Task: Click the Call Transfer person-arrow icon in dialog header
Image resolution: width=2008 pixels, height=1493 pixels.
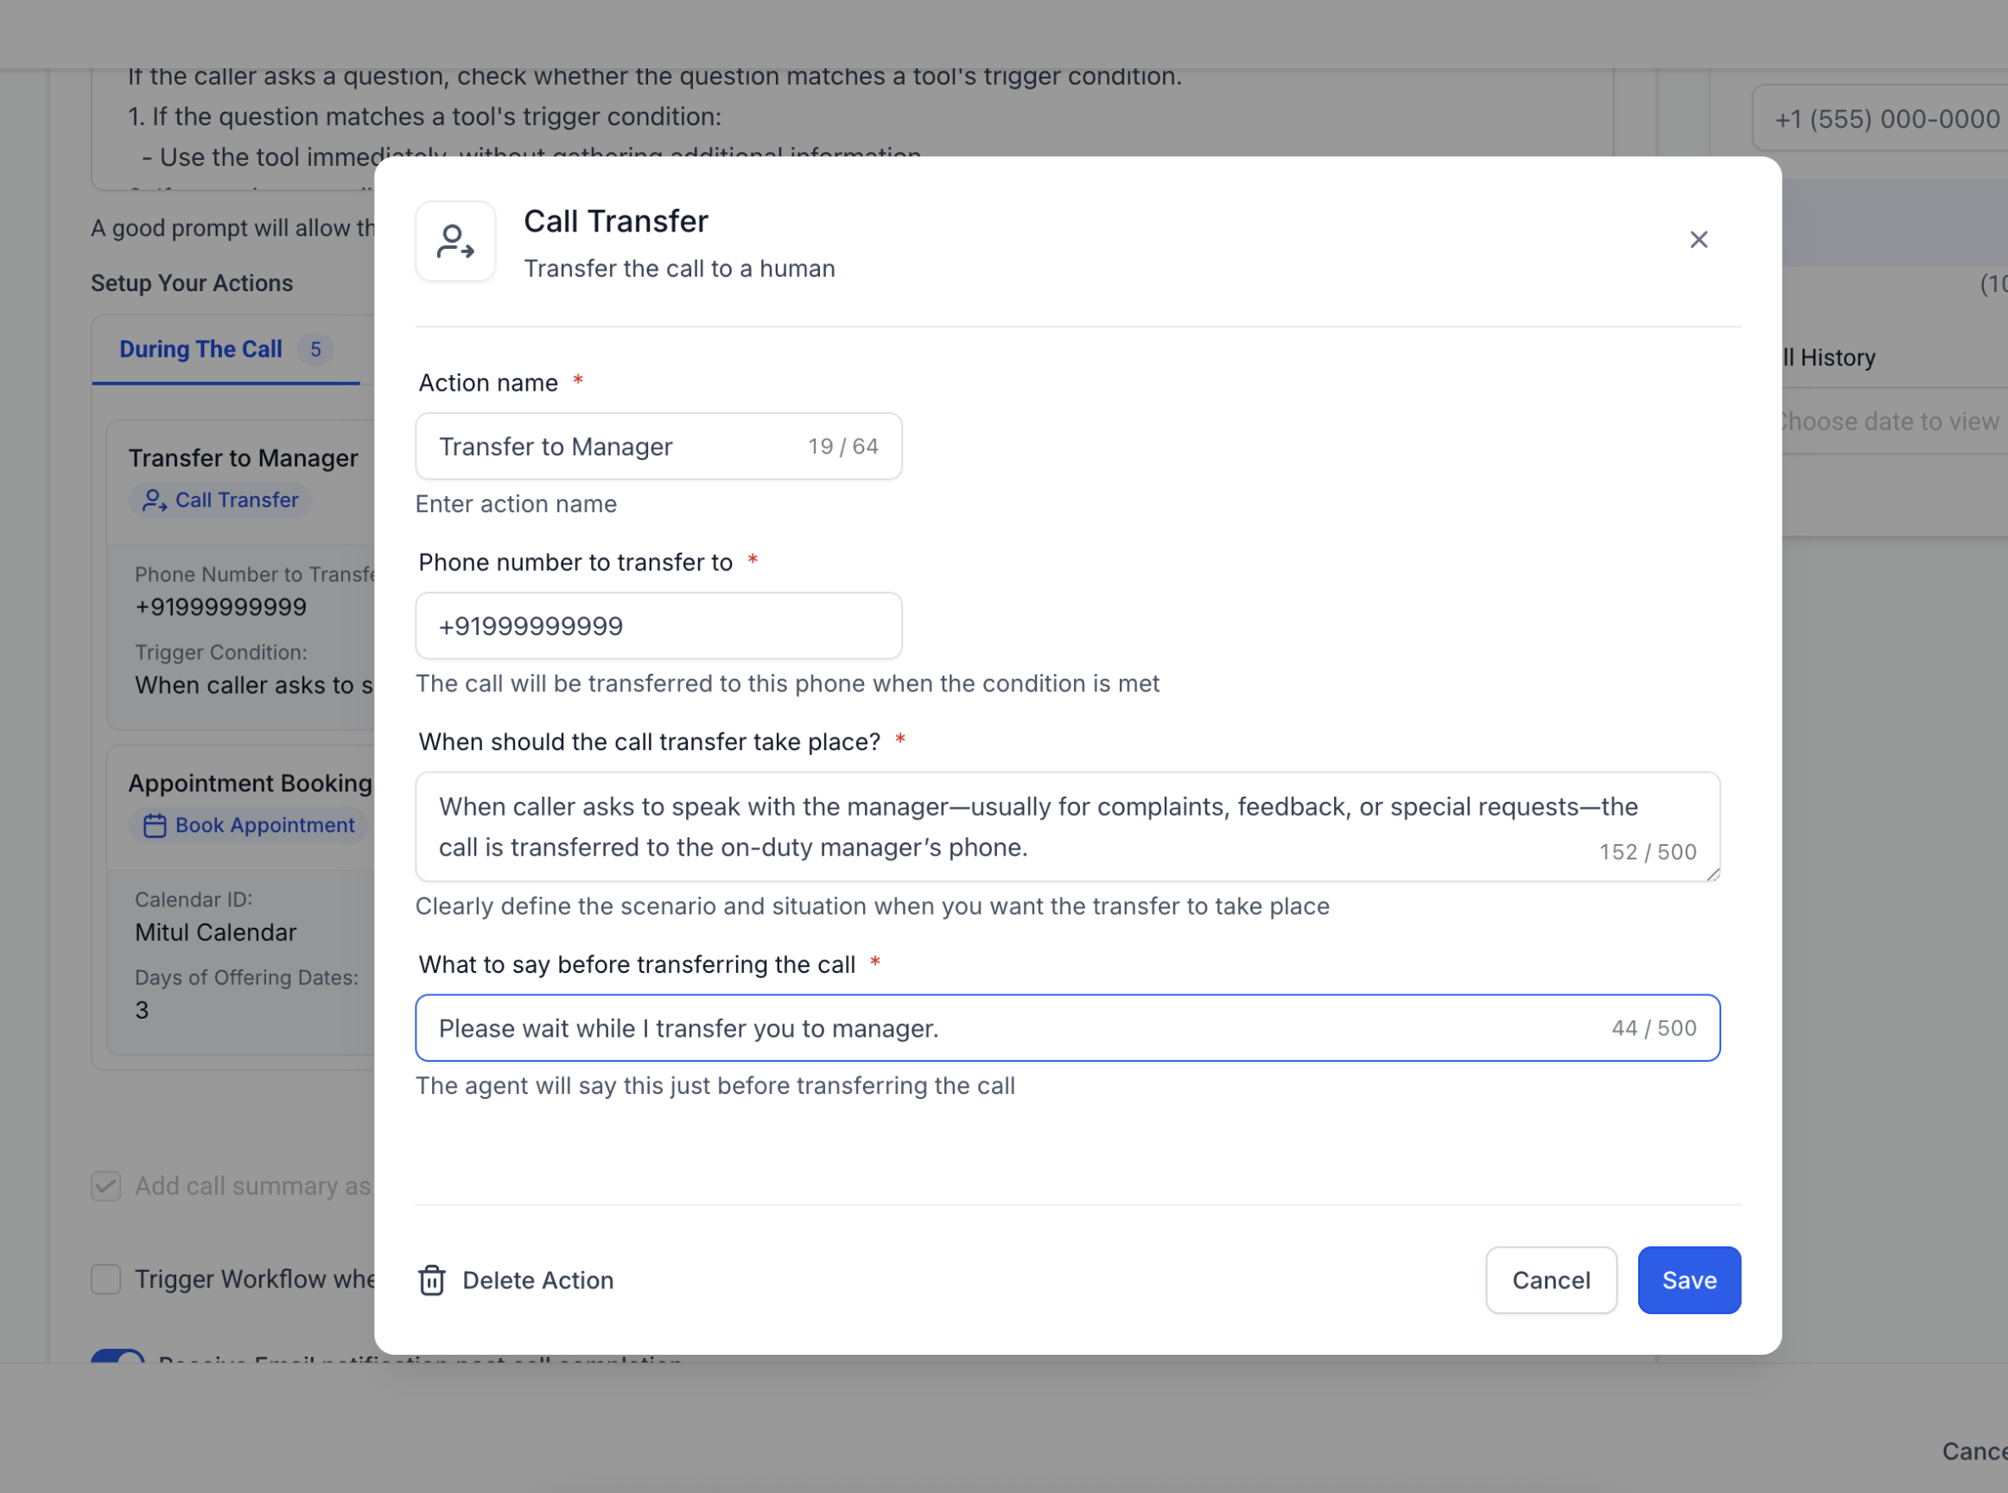Action: [455, 241]
